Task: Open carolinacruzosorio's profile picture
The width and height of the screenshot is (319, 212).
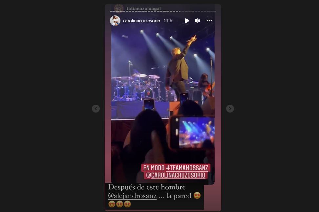Action: tap(115, 21)
